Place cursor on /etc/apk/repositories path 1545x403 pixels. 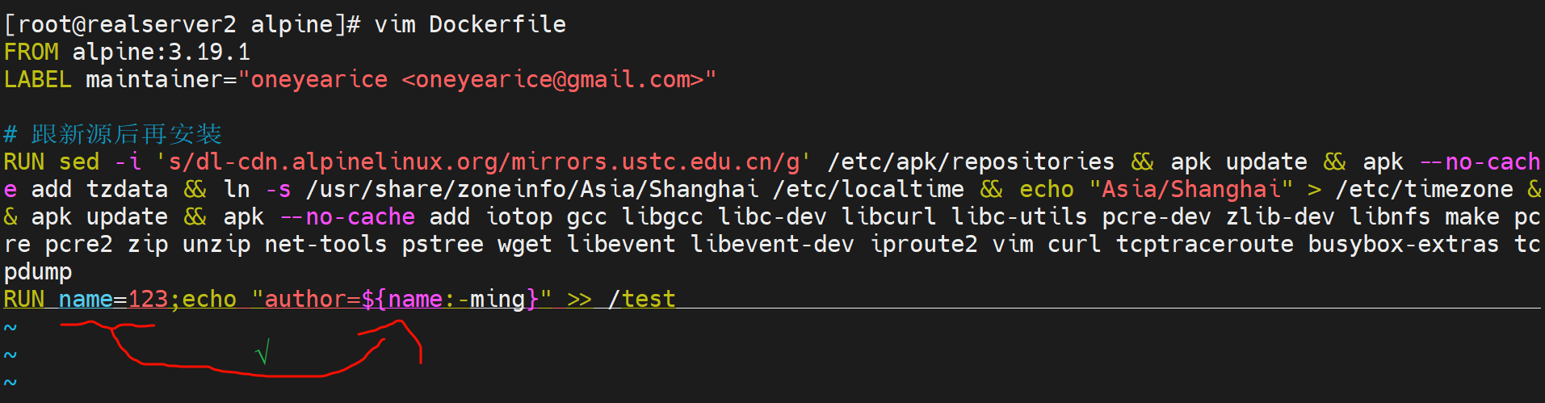click(x=971, y=162)
